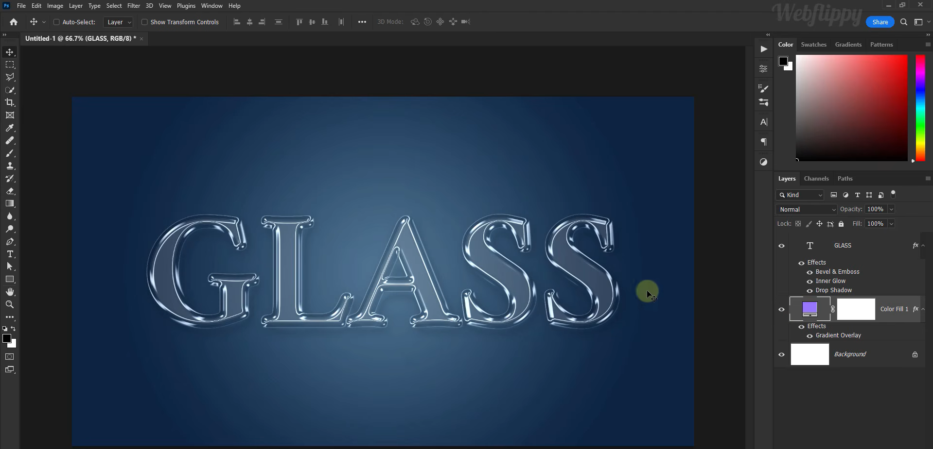Select the Clone Stamp tool
Viewport: 933px width, 449px height.
[10, 166]
